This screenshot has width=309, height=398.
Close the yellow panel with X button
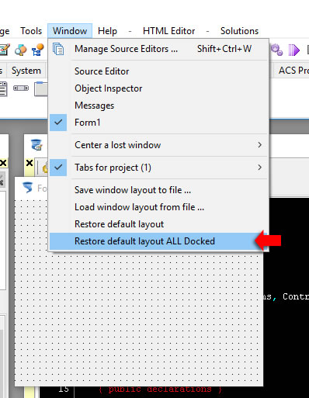[x=30, y=163]
